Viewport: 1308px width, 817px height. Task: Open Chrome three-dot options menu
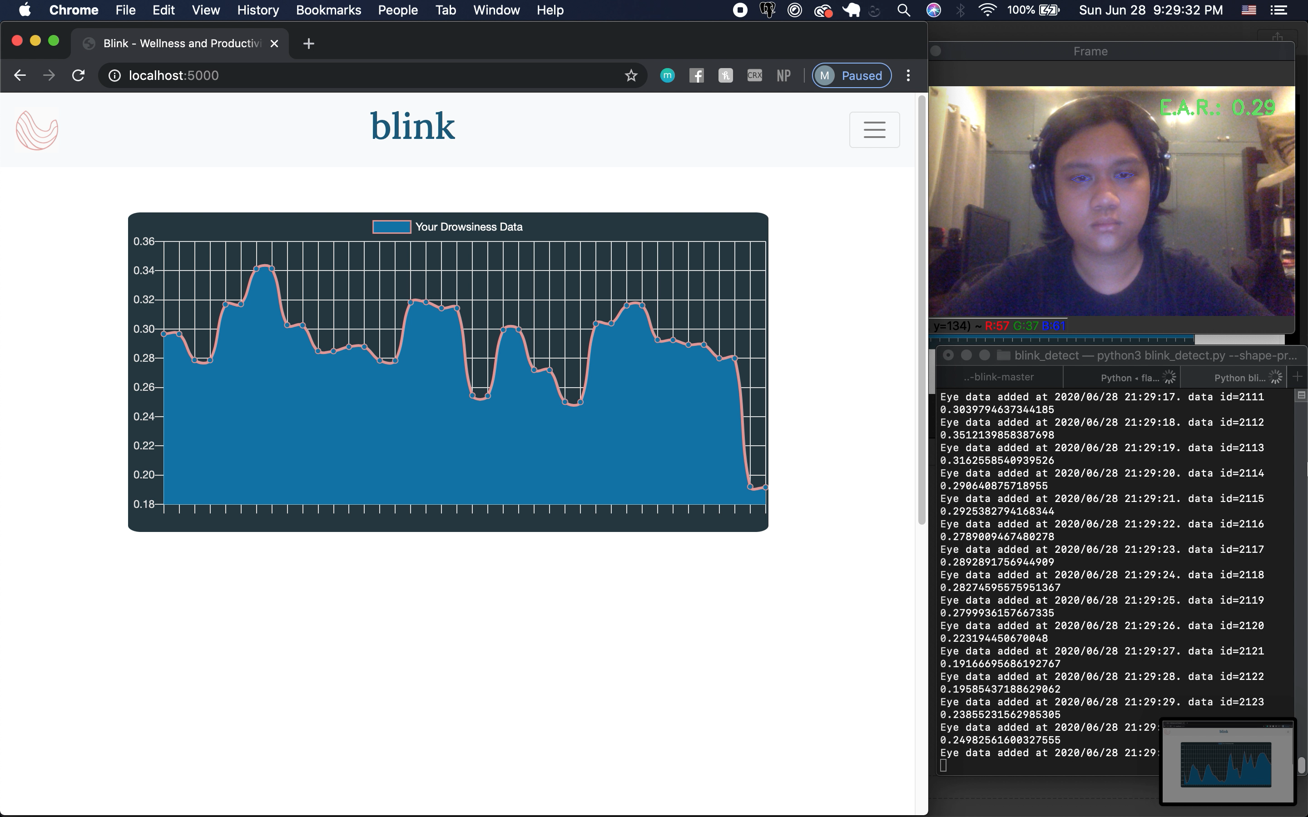908,76
